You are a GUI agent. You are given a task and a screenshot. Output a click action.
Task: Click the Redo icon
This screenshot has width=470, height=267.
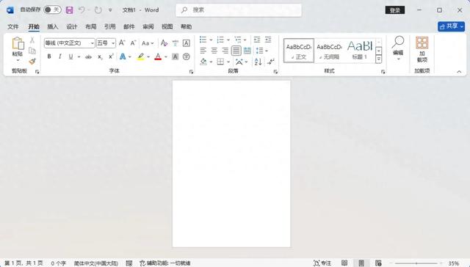click(98, 10)
